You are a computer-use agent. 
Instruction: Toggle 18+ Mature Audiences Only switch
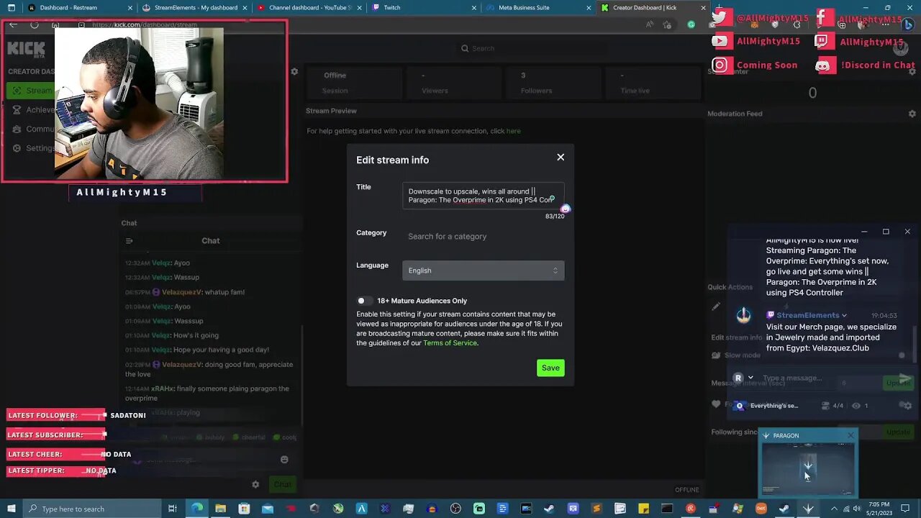(x=365, y=301)
